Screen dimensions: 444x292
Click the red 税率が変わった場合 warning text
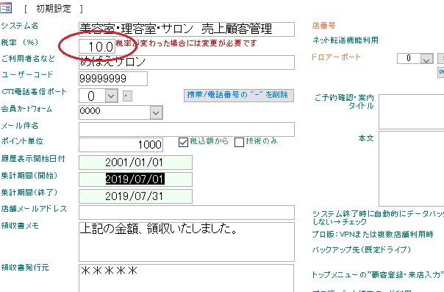click(186, 43)
